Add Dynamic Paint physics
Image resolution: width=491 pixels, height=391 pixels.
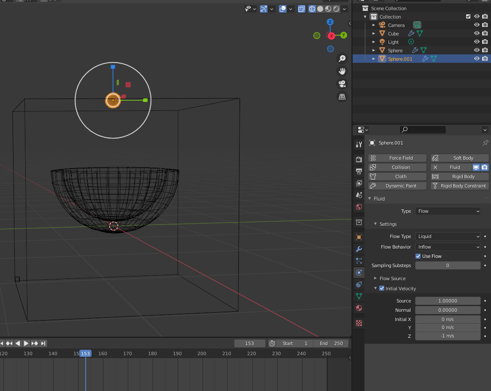[x=397, y=186]
